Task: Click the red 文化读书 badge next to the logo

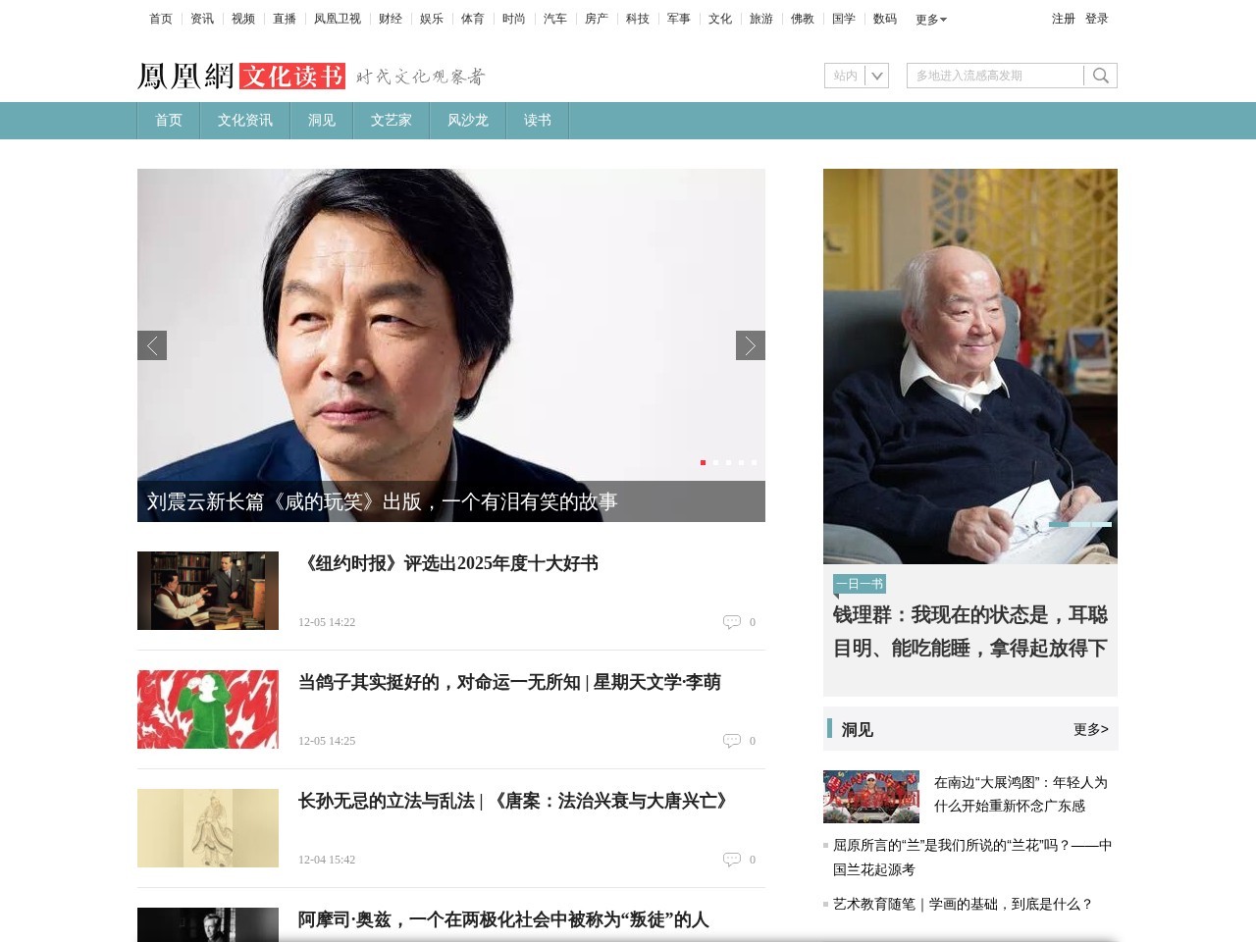Action: click(x=294, y=75)
